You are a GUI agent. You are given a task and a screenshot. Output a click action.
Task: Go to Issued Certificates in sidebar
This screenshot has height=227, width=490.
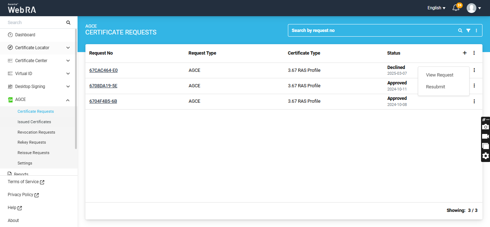[x=34, y=122]
